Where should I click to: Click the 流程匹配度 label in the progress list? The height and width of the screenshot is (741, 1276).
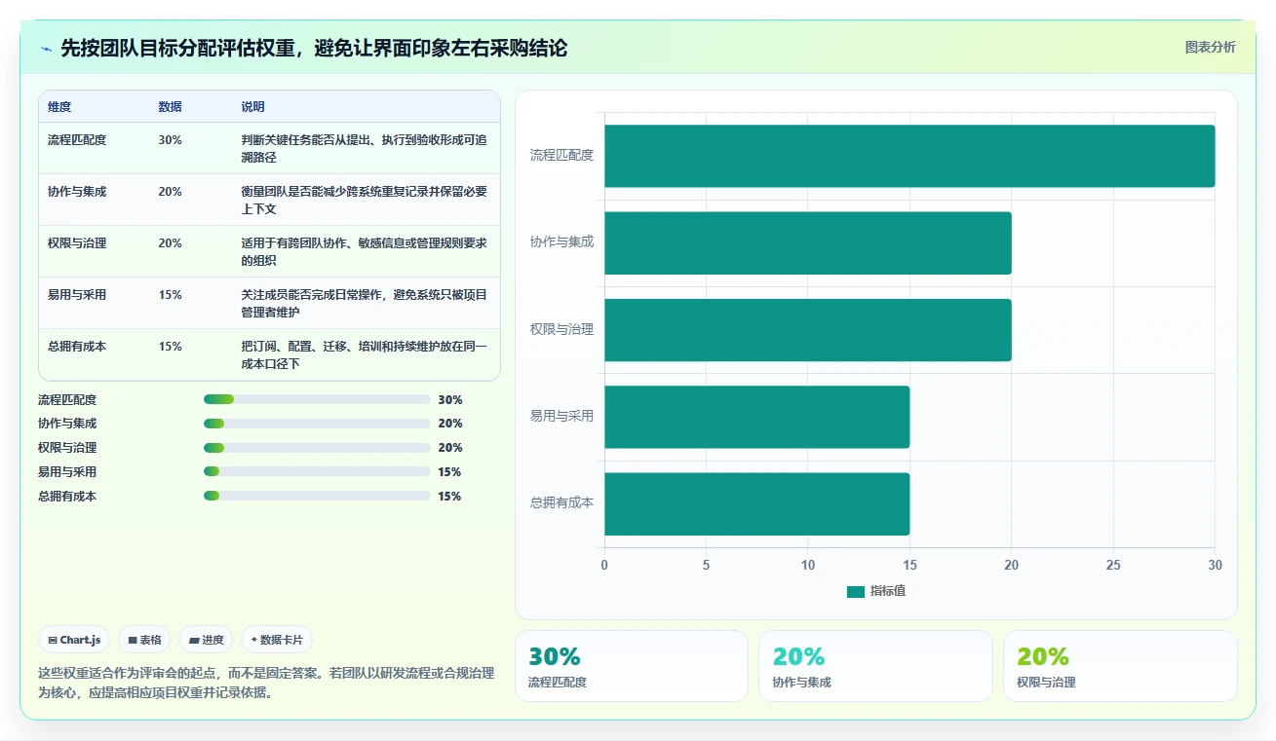tap(67, 399)
